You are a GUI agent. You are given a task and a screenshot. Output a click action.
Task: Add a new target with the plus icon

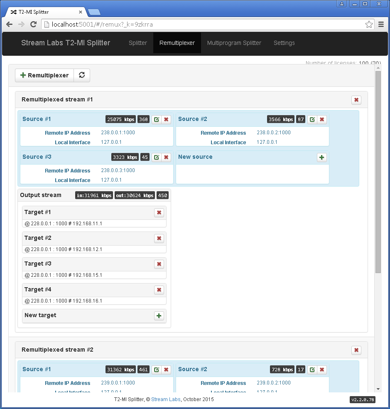tap(159, 316)
